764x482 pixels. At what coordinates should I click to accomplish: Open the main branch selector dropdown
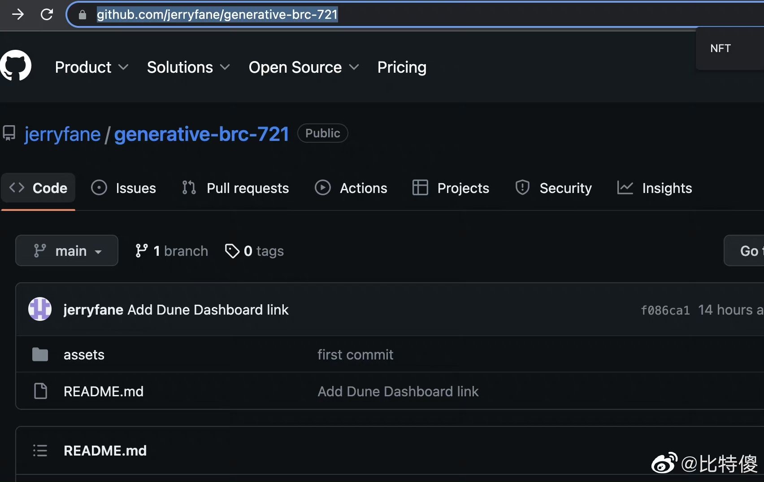click(67, 250)
